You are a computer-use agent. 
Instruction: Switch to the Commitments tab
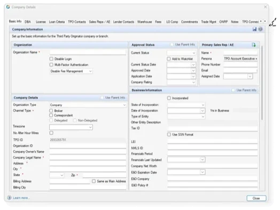pyautogui.click(x=190, y=22)
